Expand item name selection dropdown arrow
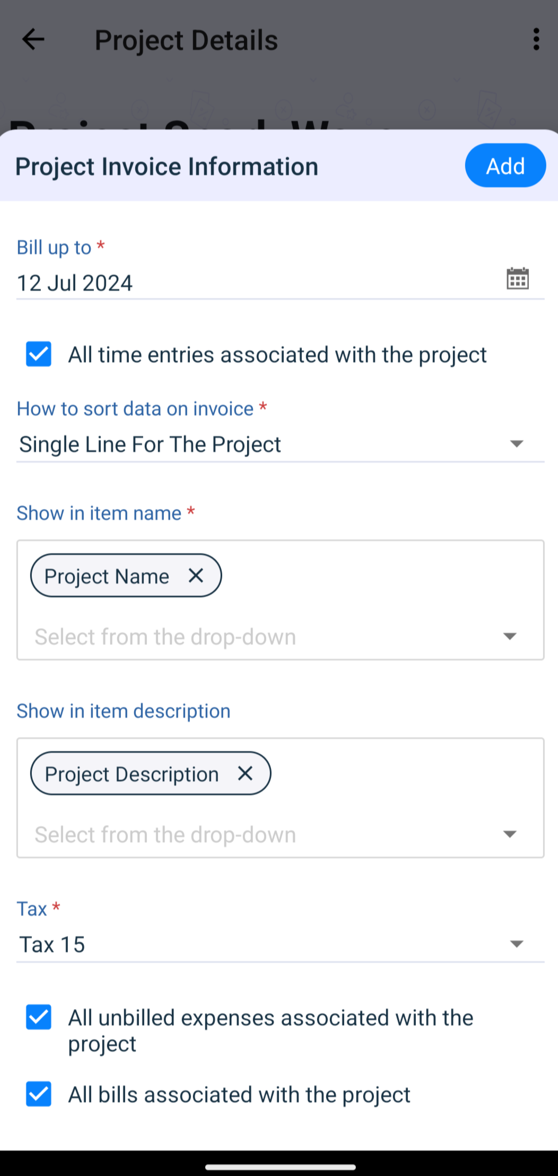 point(509,637)
